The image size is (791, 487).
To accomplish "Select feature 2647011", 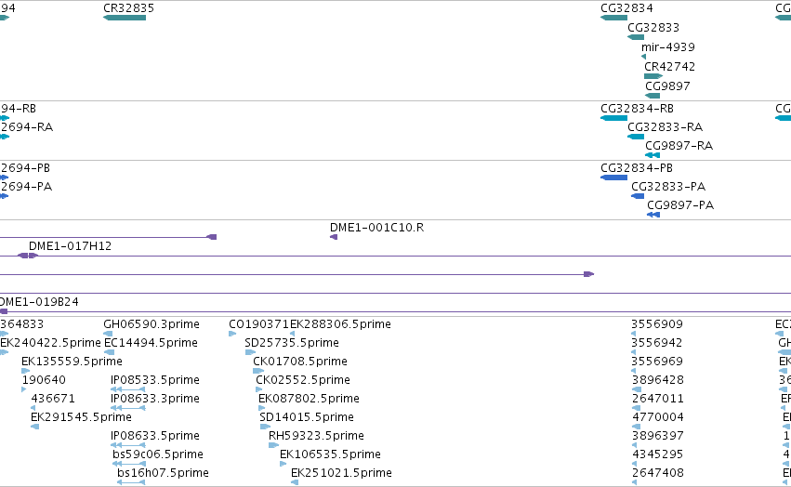I will (x=636, y=408).
